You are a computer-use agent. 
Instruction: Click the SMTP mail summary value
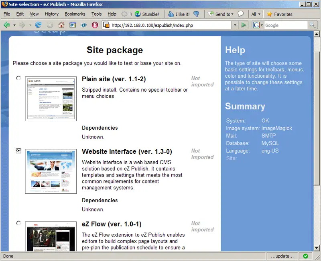click(x=268, y=136)
